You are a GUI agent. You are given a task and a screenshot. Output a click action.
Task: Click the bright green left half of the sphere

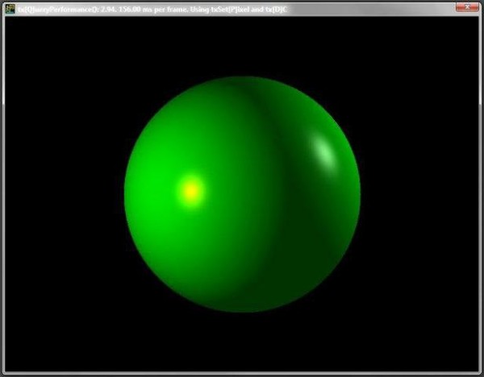(x=186, y=234)
